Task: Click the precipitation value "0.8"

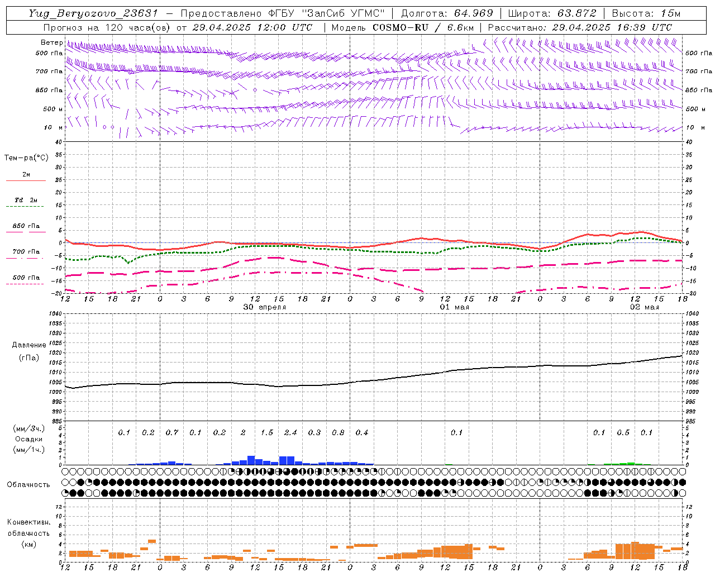Action: 338,433
